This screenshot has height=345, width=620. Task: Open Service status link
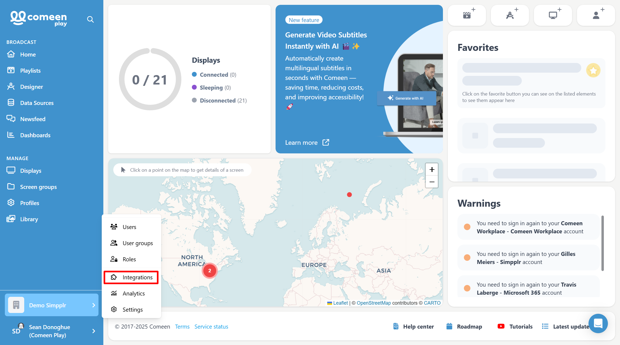(211, 326)
